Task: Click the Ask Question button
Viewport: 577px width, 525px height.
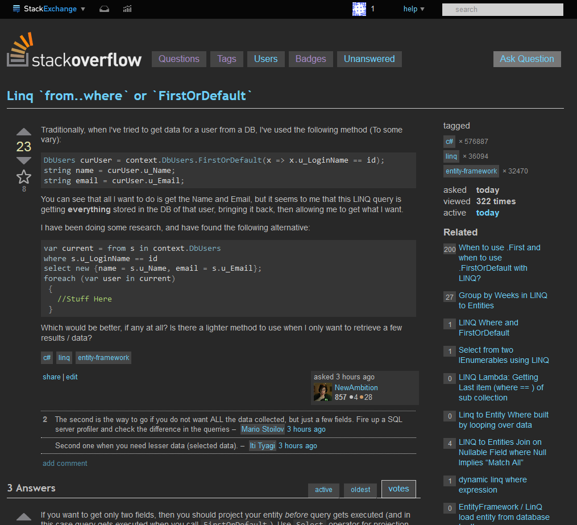Action: [x=526, y=59]
